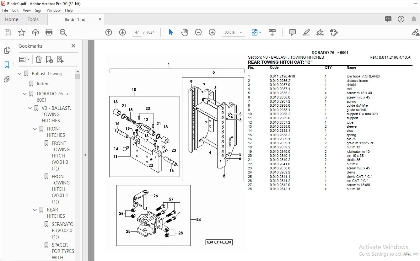Open the File menu
The width and height of the screenshot is (420, 261).
point(5,10)
